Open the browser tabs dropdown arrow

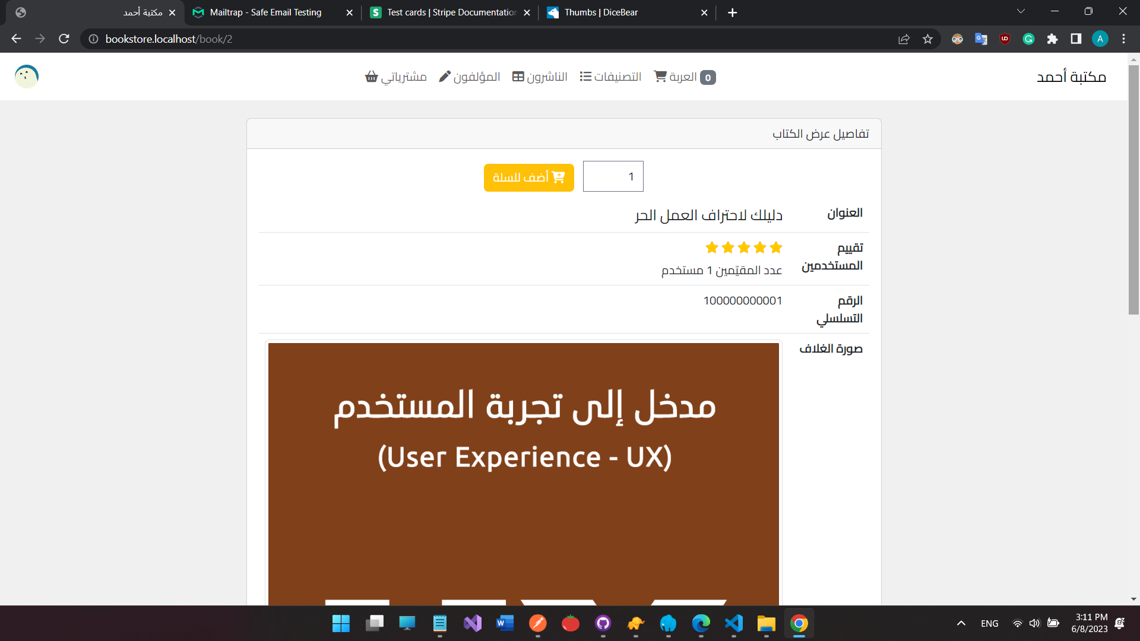tap(1021, 11)
